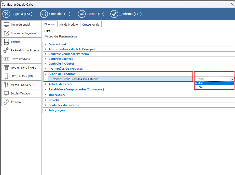The height and width of the screenshot is (175, 235).
Task: Click the Cancela (ESC) X icon
Action: click(x=6, y=14)
